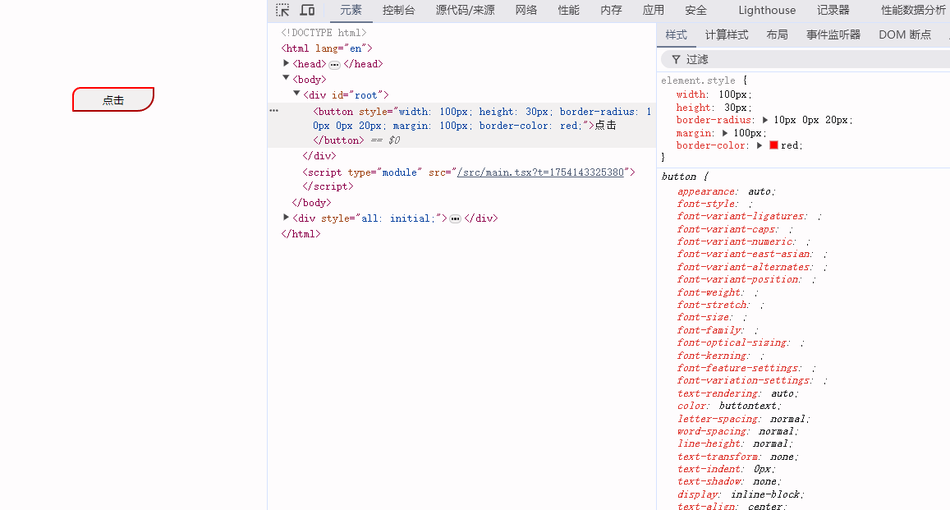Click the color: buttontext declaration
Image resolution: width=950 pixels, height=510 pixels.
tap(729, 407)
